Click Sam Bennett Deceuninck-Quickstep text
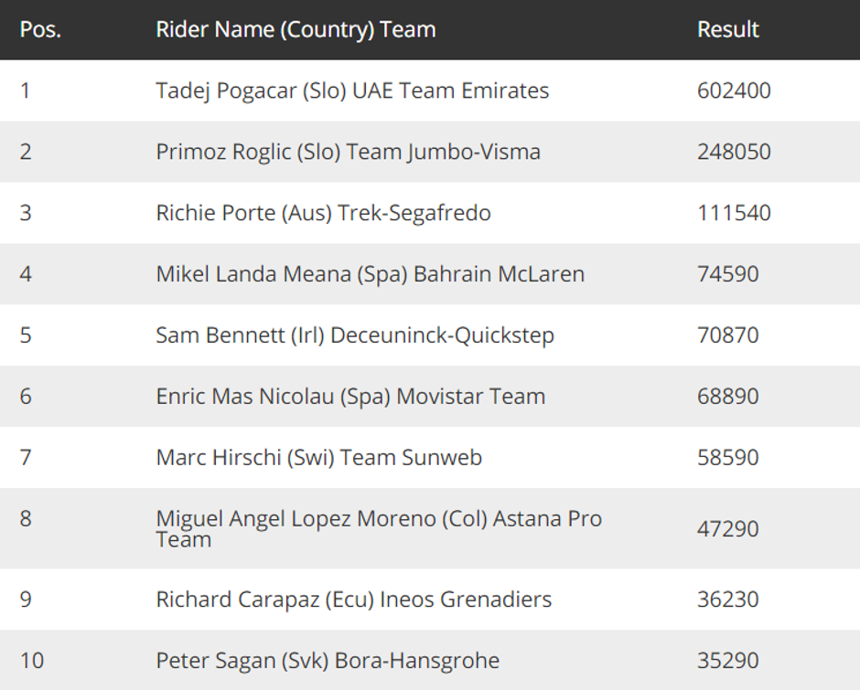This screenshot has width=860, height=690. [x=355, y=335]
